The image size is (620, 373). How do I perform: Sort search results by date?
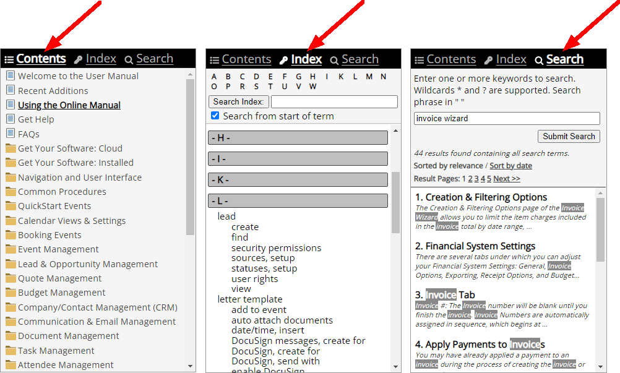[x=511, y=166]
